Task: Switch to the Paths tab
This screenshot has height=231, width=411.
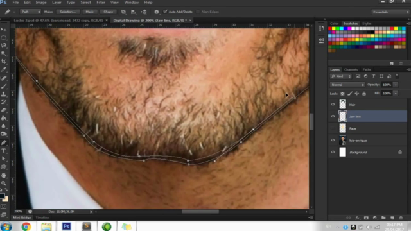Action: pyautogui.click(x=367, y=69)
